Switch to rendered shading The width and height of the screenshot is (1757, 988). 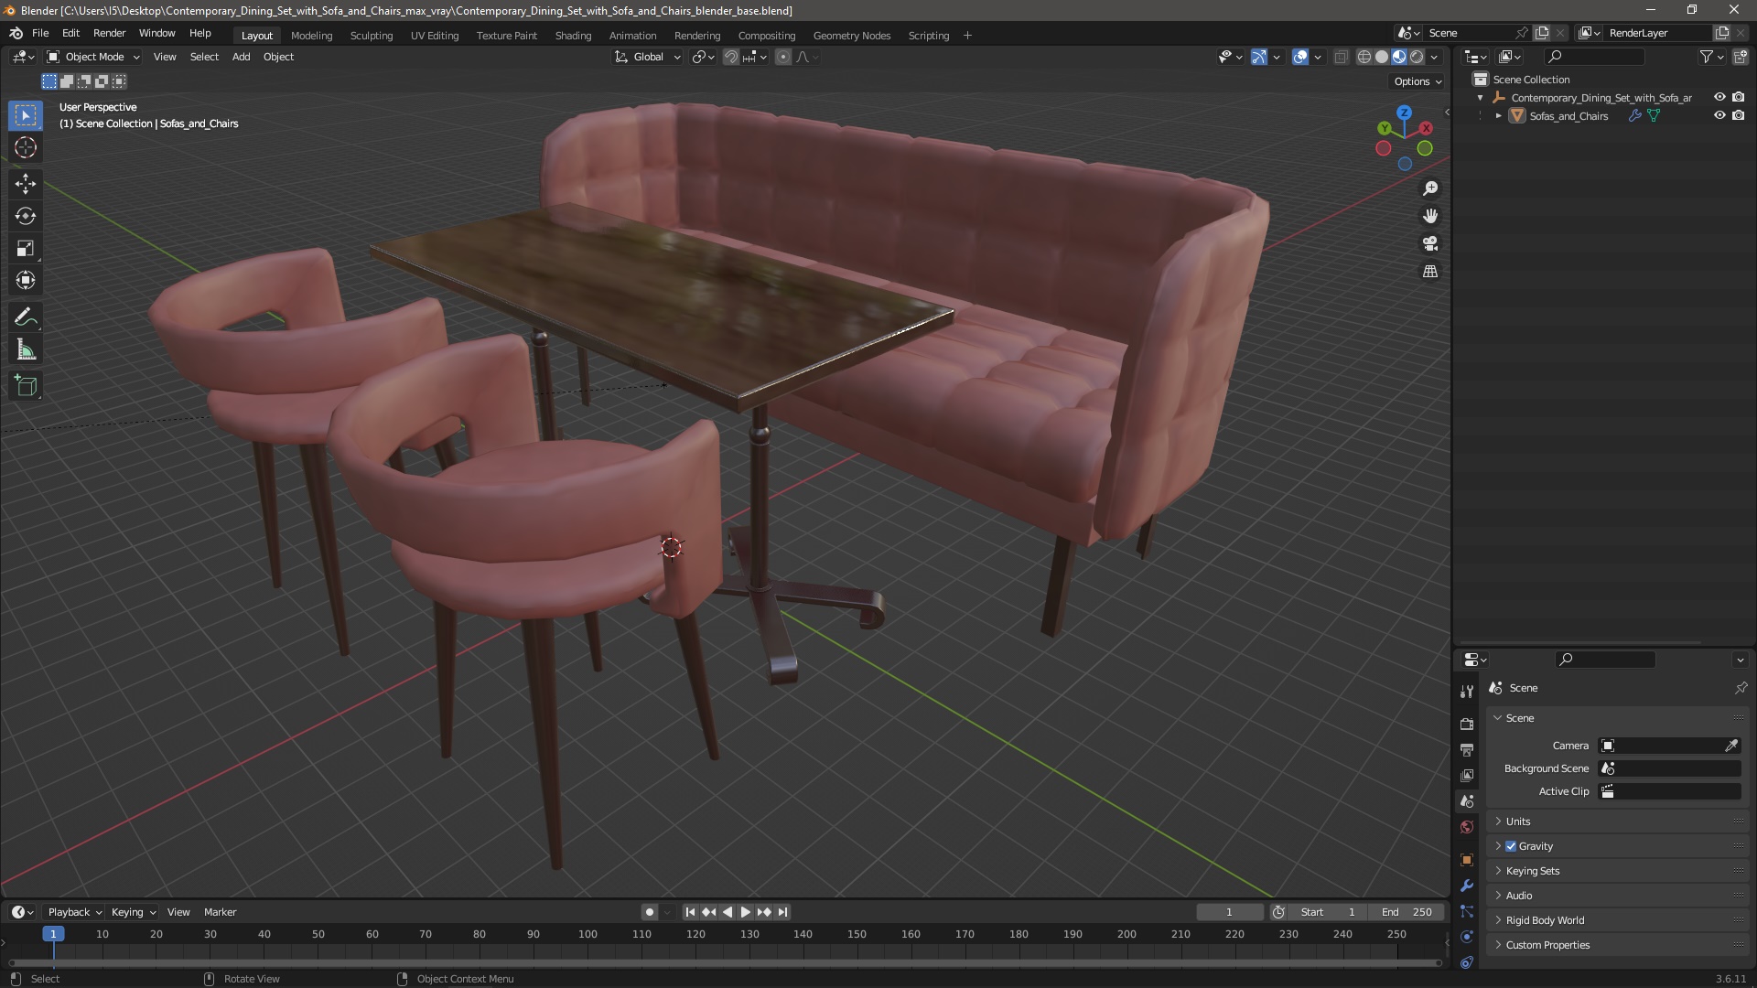[x=1417, y=57]
